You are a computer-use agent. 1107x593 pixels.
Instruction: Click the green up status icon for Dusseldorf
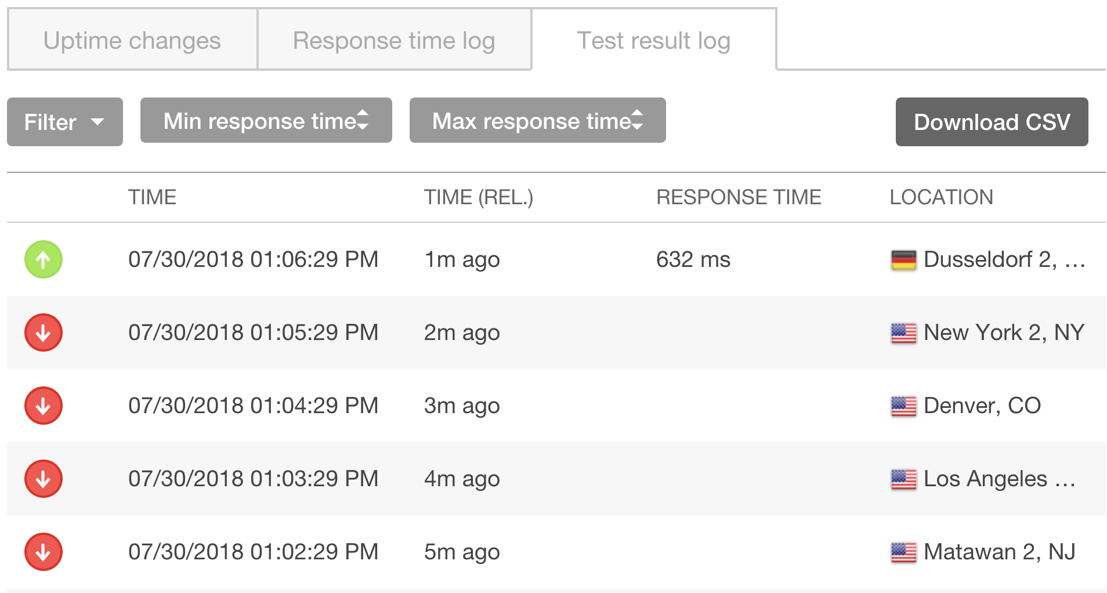point(44,259)
